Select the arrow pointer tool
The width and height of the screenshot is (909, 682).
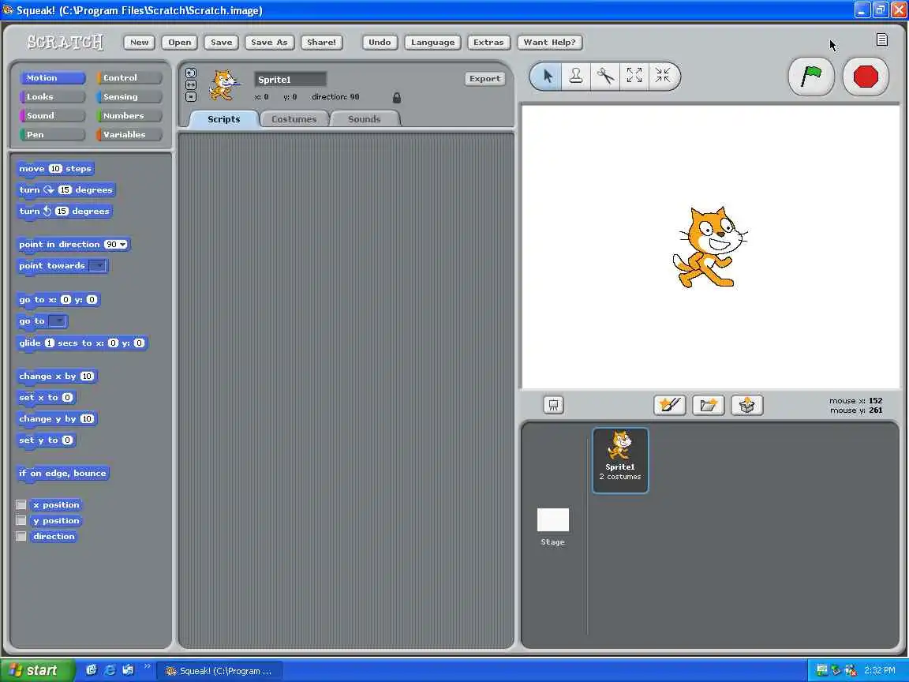click(x=547, y=76)
